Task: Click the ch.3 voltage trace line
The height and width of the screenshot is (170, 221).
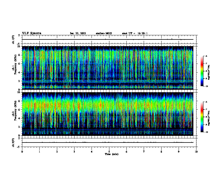Action: [108, 142]
